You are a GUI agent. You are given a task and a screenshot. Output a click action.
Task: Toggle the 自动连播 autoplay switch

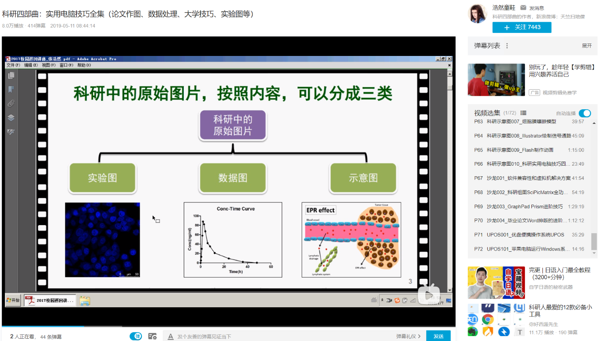point(585,113)
